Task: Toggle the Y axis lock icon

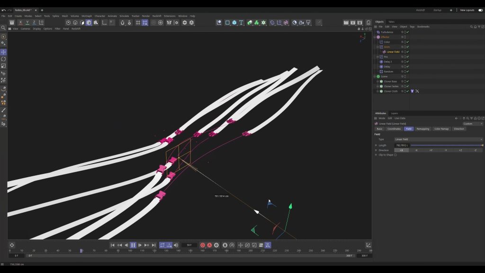Action: (x=27, y=23)
